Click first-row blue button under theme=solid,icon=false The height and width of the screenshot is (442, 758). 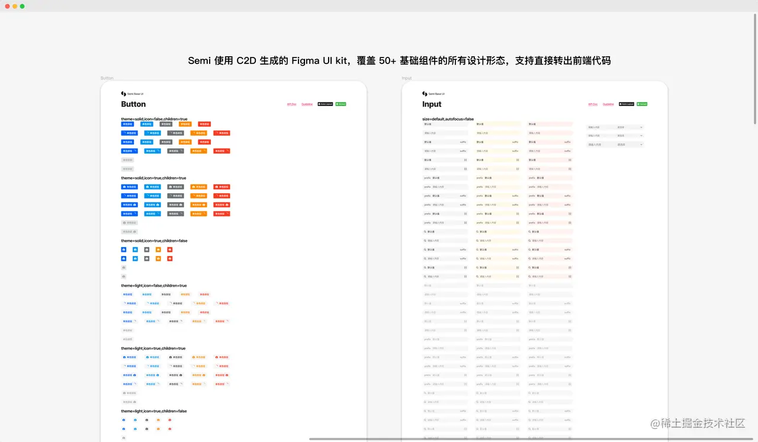point(128,124)
